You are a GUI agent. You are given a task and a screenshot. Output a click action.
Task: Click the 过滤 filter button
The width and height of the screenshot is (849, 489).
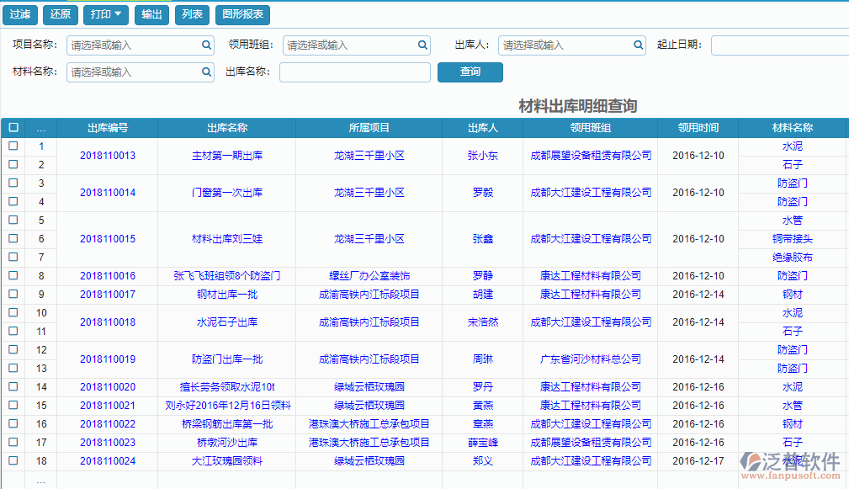pyautogui.click(x=19, y=14)
